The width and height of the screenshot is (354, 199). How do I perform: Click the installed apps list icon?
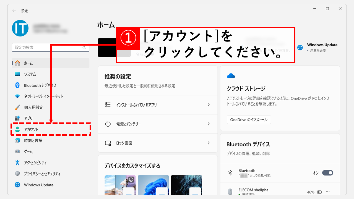(108, 105)
